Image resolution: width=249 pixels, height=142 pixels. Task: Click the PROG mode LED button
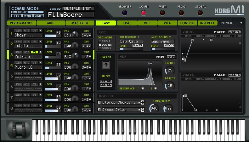click(x=181, y=13)
